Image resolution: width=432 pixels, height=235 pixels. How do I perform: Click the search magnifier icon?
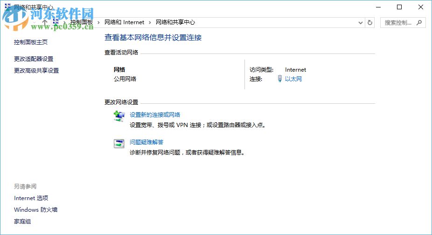coord(419,22)
